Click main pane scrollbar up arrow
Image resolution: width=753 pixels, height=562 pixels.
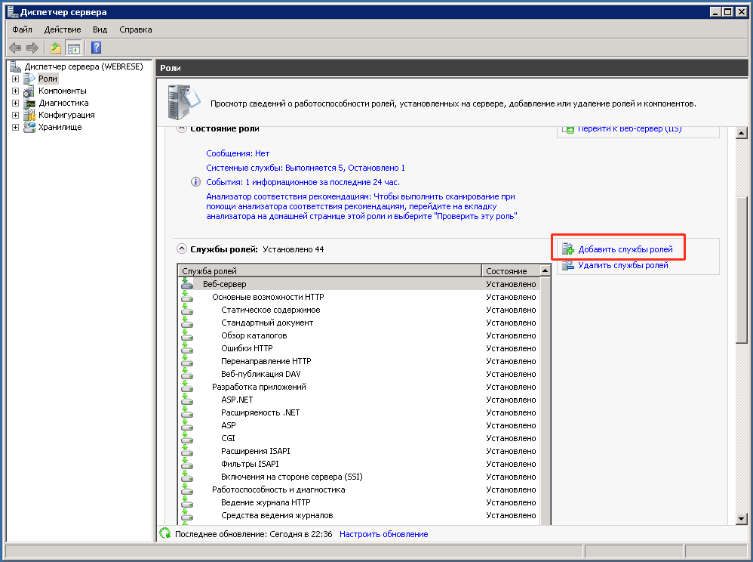[742, 133]
